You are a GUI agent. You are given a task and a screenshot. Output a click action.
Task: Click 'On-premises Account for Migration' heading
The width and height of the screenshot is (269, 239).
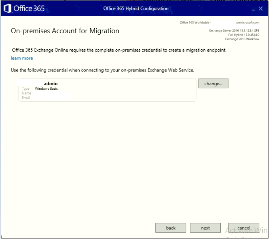pyautogui.click(x=65, y=31)
